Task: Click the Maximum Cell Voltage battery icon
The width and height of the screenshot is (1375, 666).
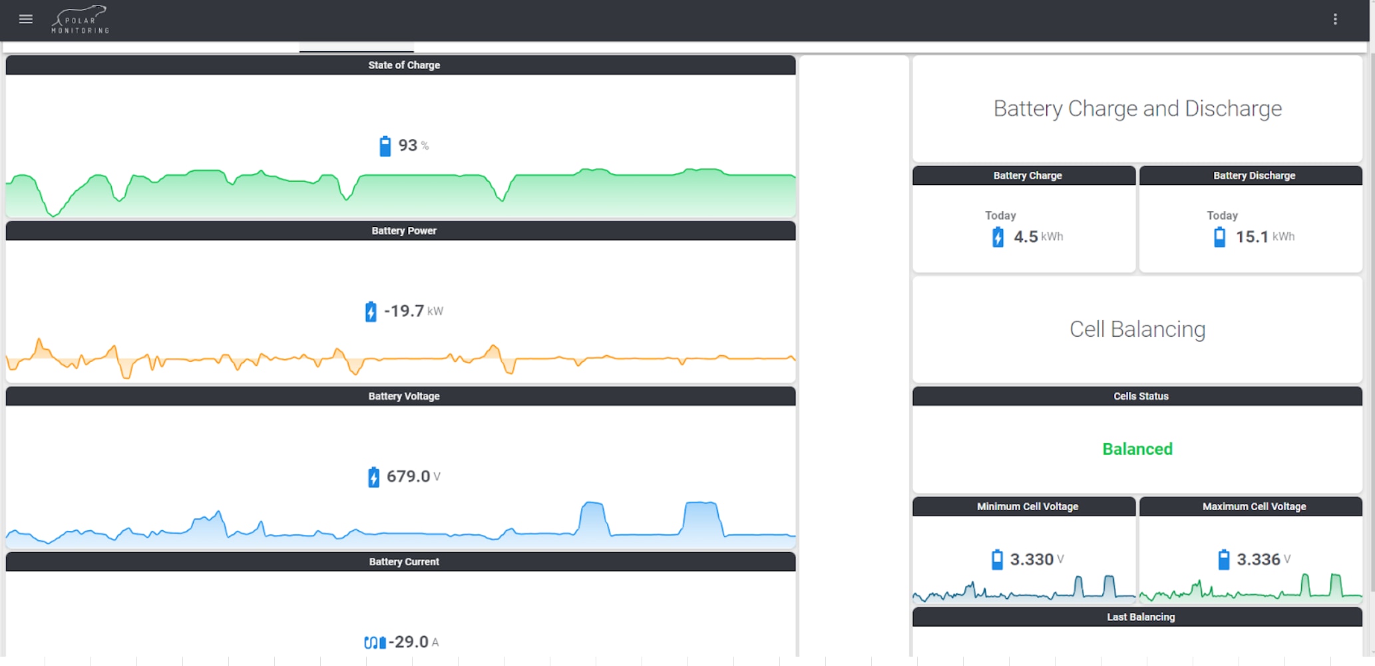Action: [x=1223, y=560]
